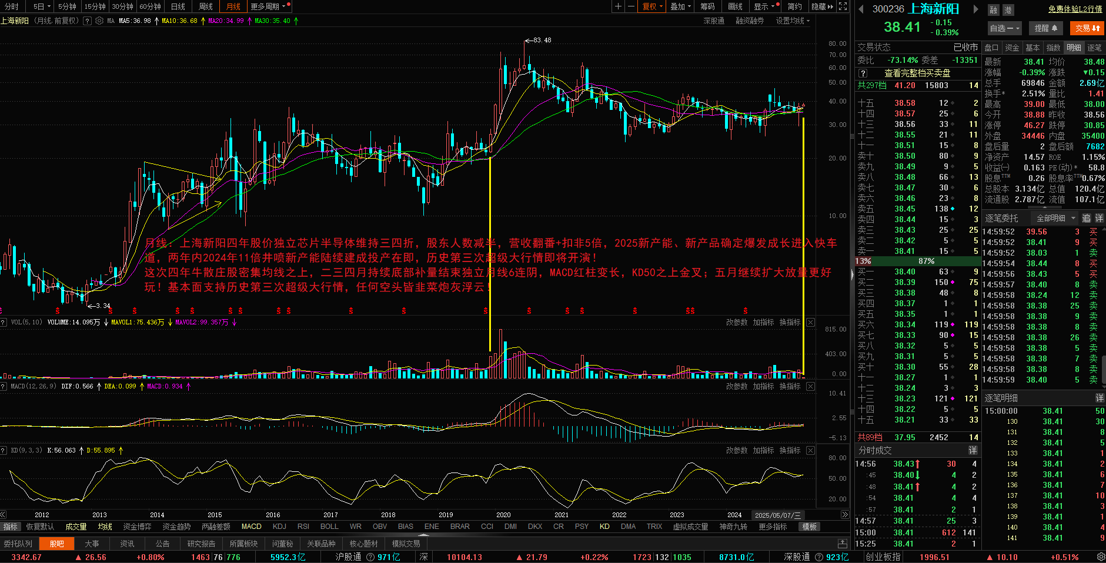Viewport: 1106px width, 563px height.
Task: Open the 资金 tab in quote panel
Action: coord(1012,48)
